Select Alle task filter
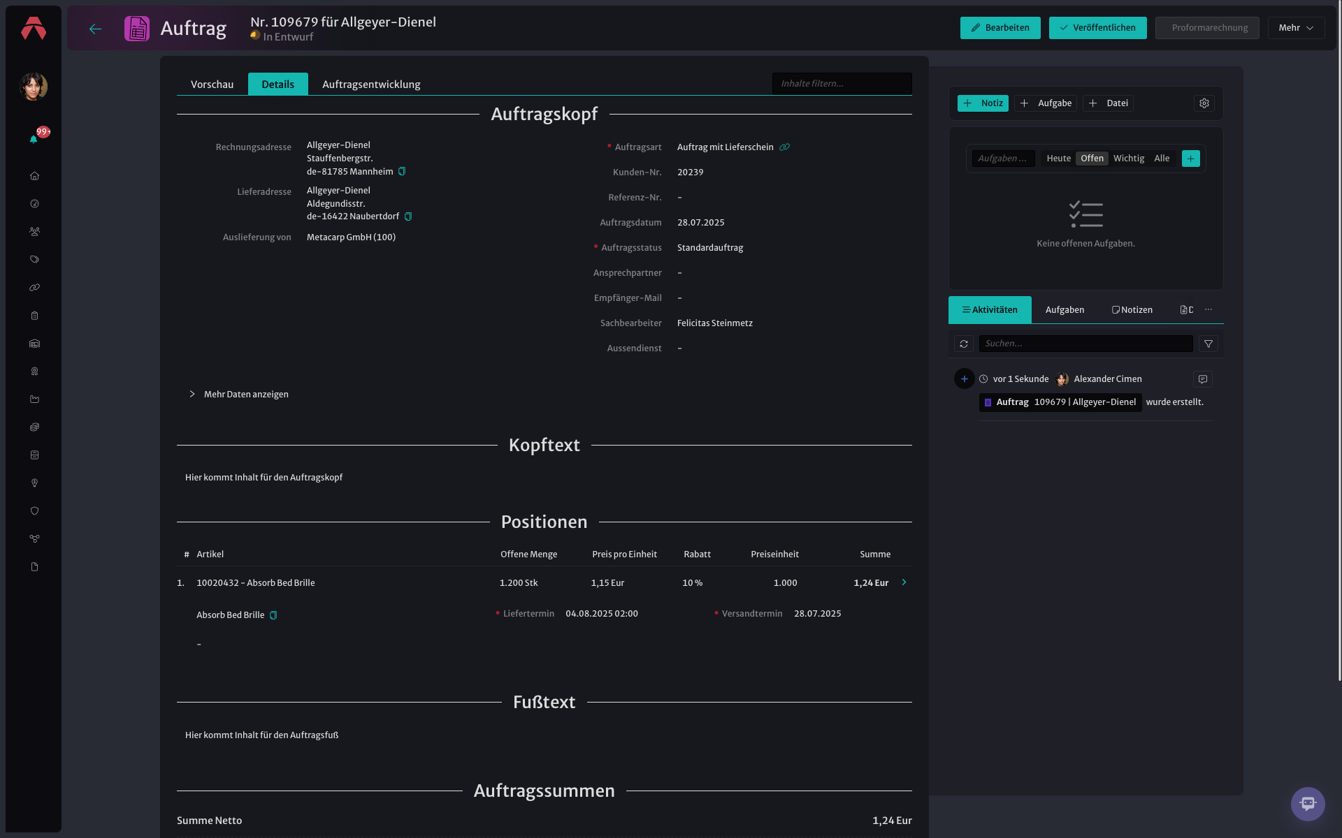 1162,159
